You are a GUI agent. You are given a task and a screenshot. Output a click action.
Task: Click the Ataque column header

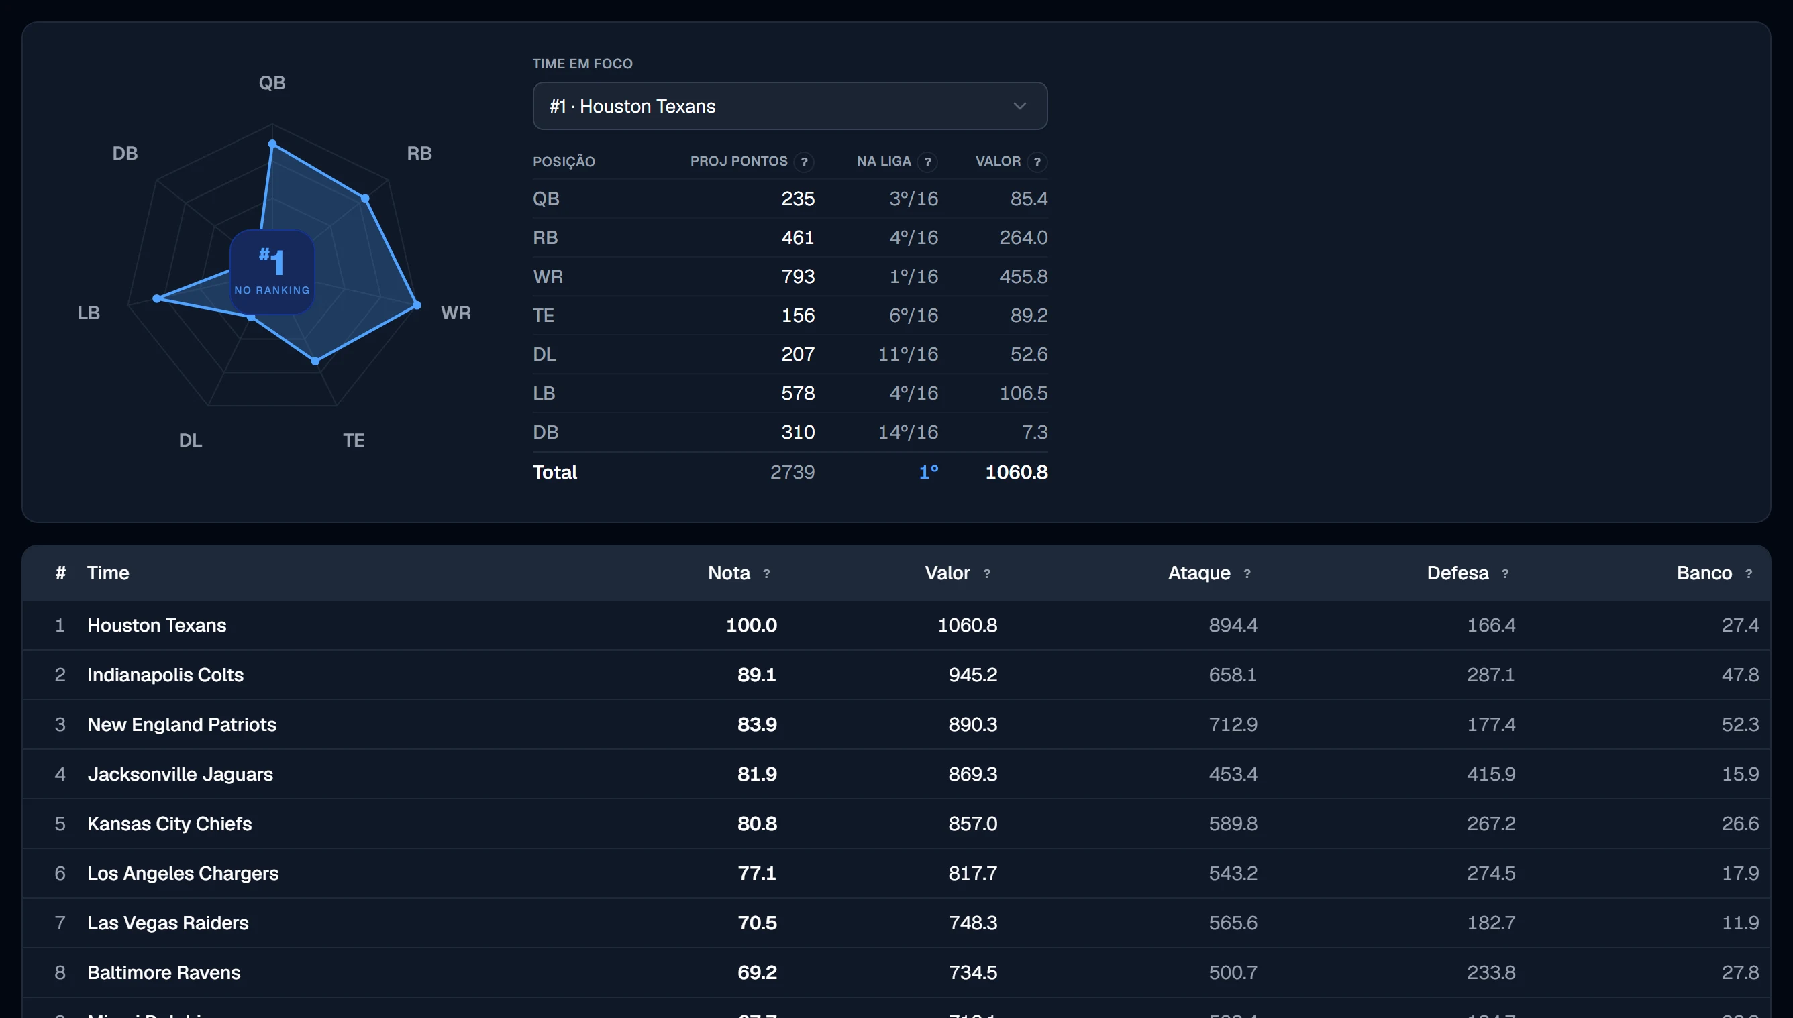click(x=1199, y=573)
